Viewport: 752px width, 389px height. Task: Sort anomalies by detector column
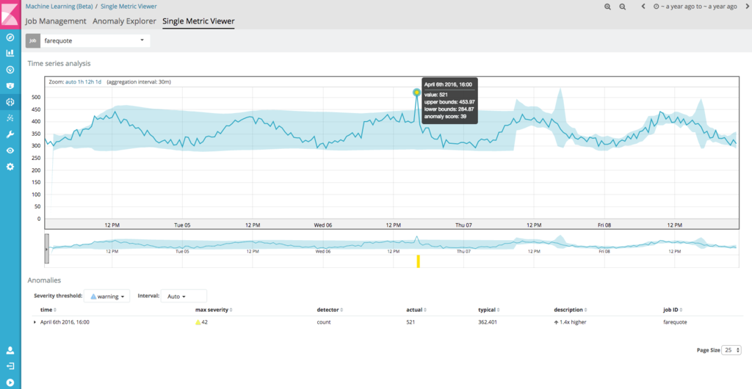point(330,310)
